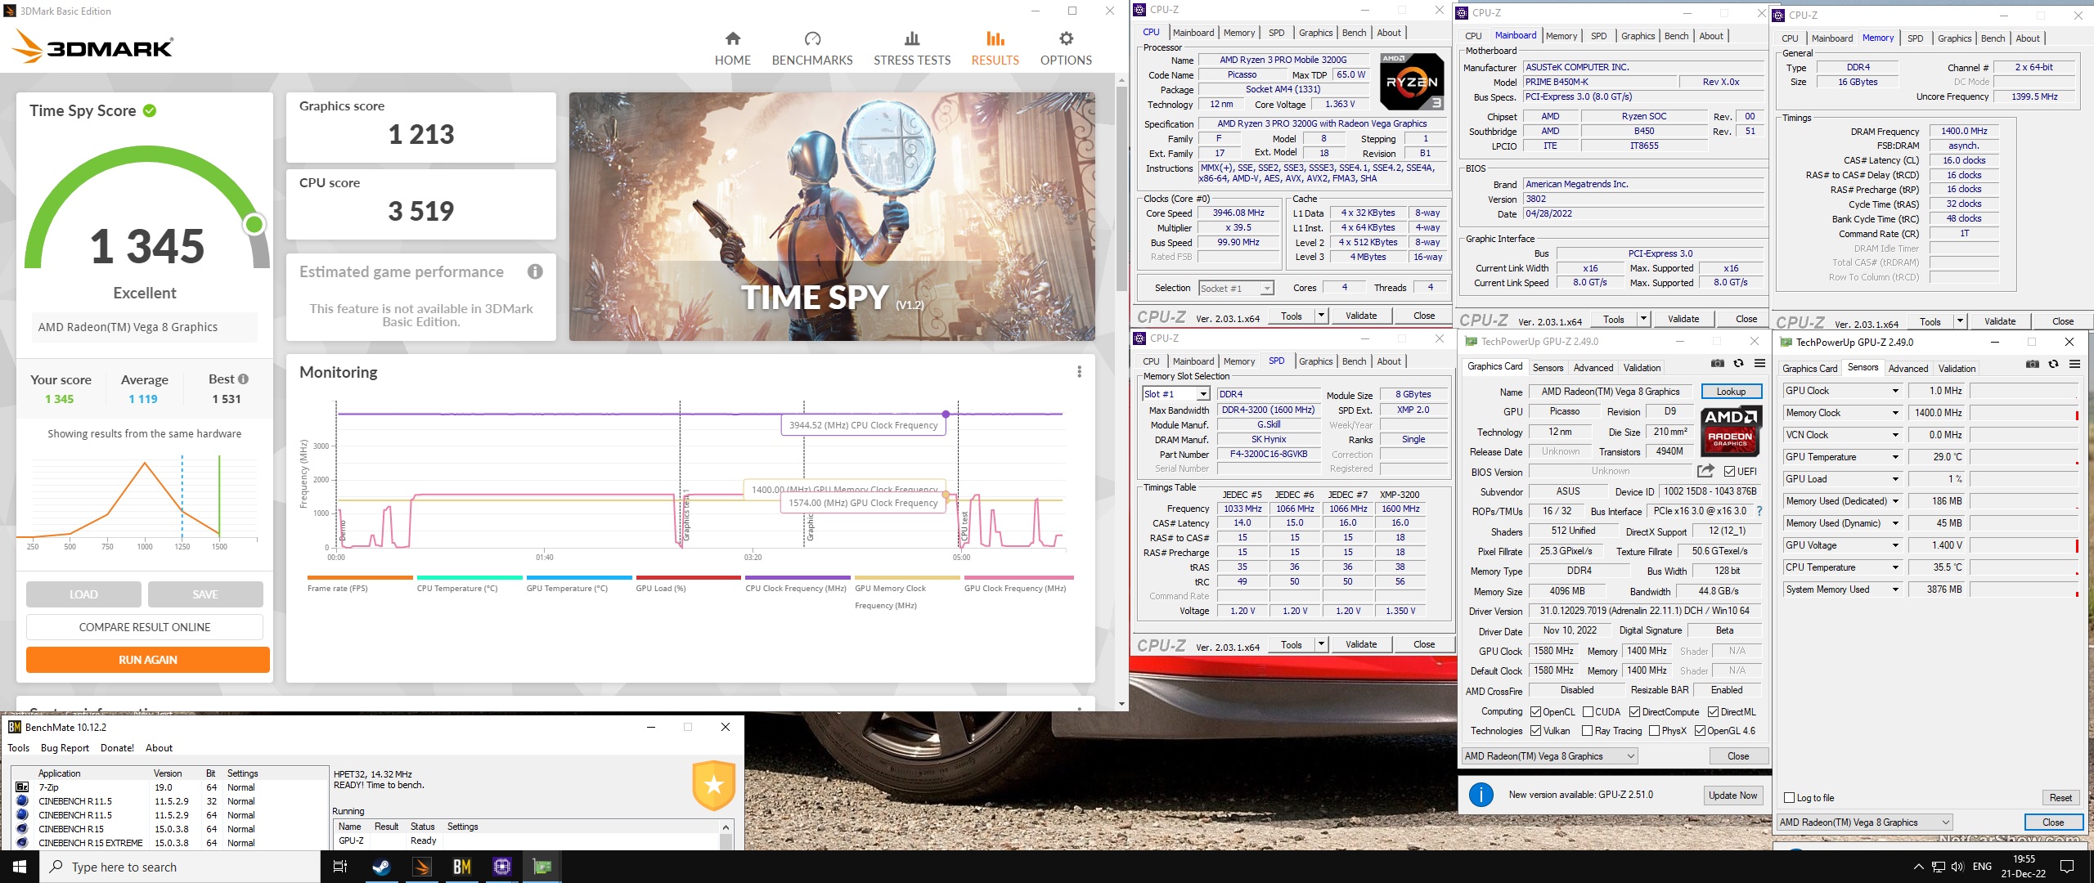2094x883 pixels.
Task: Toggle the UEFI checkbox in GPU-Z
Action: 1729,472
